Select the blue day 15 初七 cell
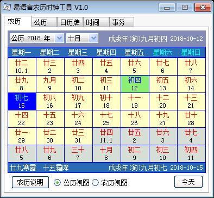This screenshot has width=214, height=198. point(22,102)
